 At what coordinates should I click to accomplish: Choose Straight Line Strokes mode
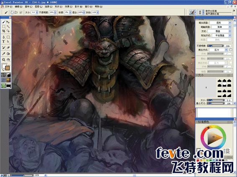coord(16,12)
